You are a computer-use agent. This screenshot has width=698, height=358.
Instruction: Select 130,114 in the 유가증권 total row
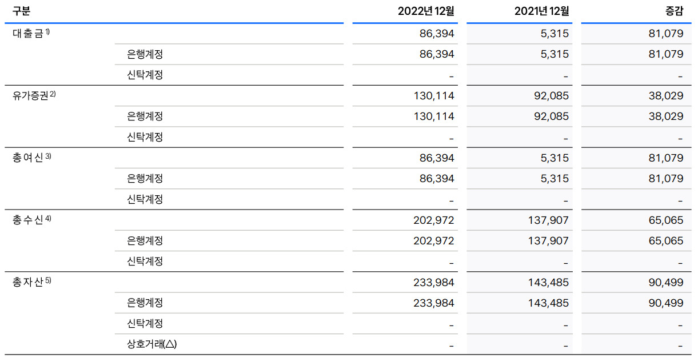coord(434,96)
